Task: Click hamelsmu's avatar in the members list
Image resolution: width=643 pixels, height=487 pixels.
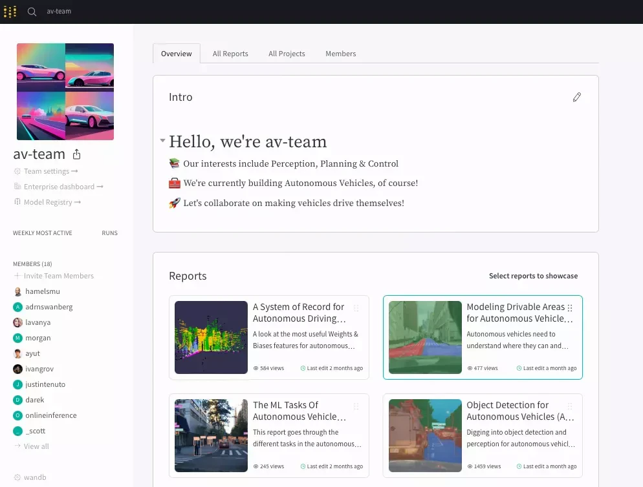Action: click(x=16, y=291)
